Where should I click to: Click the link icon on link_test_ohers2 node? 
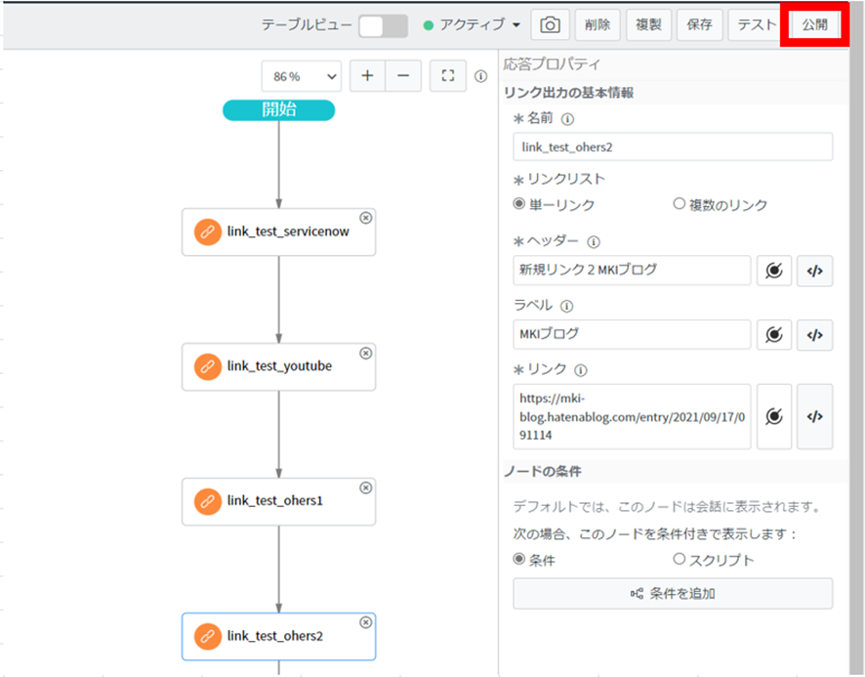click(208, 637)
